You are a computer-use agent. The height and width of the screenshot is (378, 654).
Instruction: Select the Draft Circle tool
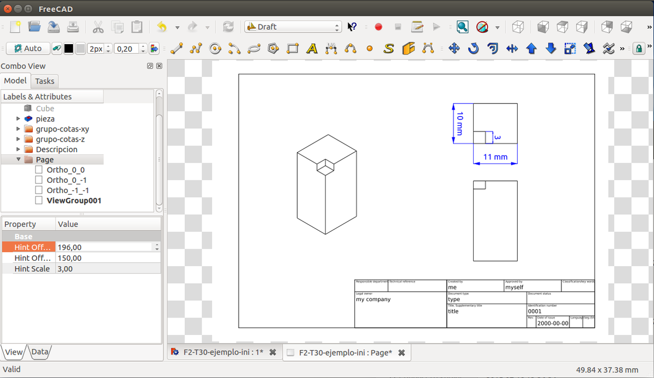point(215,49)
